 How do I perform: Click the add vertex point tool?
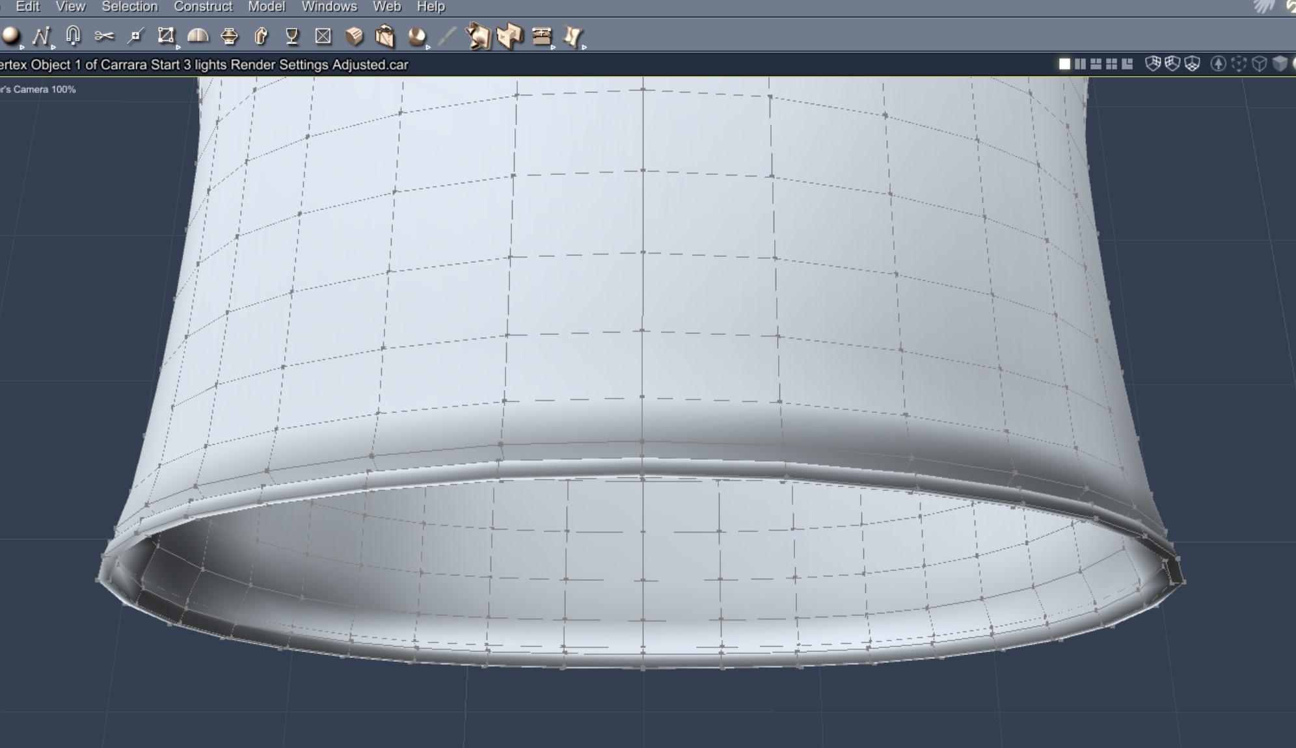click(135, 36)
